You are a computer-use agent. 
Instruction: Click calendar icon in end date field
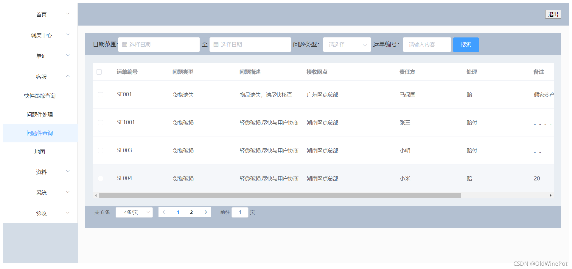click(x=216, y=45)
